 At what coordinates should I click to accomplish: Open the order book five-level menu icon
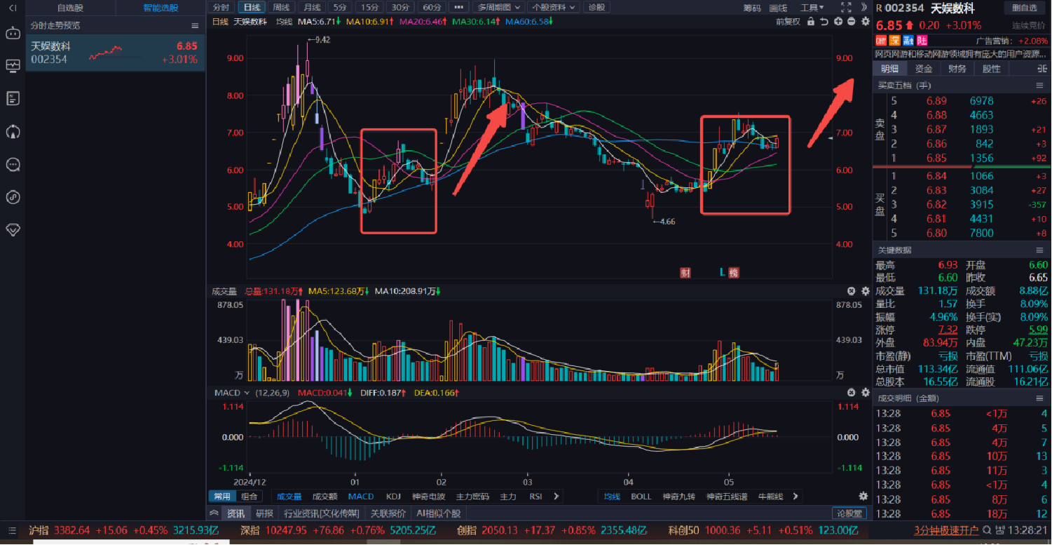click(x=1039, y=85)
